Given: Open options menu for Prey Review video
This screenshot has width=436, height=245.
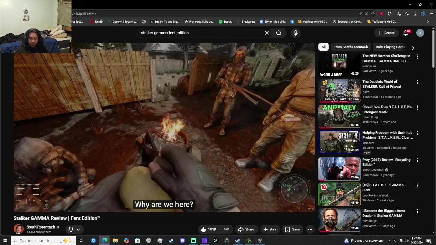Looking at the screenshot, I should [417, 160].
